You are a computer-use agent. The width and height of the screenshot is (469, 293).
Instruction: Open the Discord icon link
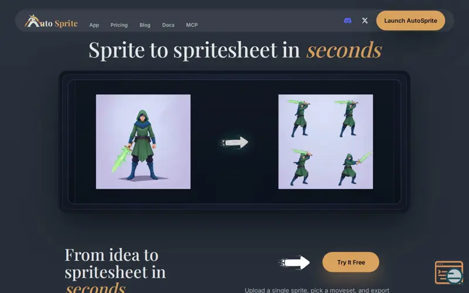click(x=348, y=21)
